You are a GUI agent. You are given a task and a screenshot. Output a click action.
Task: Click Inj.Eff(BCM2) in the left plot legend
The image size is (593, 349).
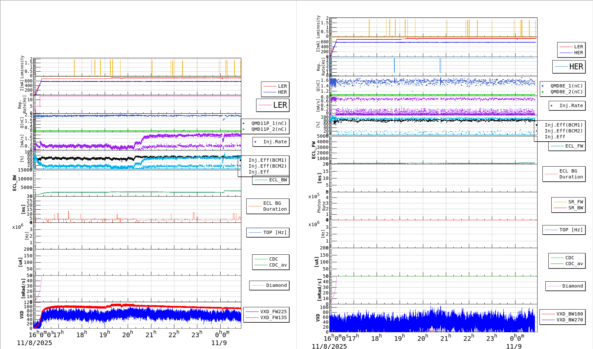pyautogui.click(x=267, y=166)
